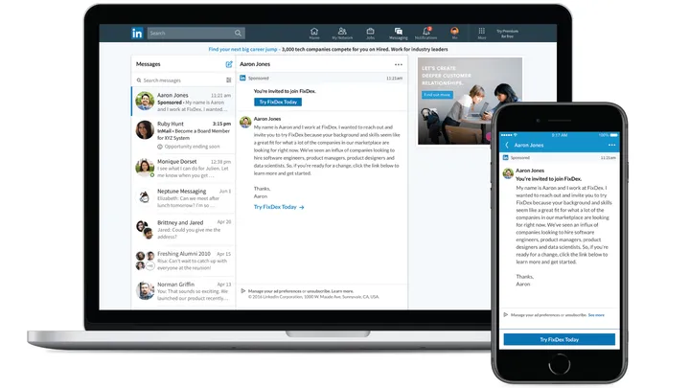Click Aaron Jones avatar in message body

pyautogui.click(x=245, y=122)
